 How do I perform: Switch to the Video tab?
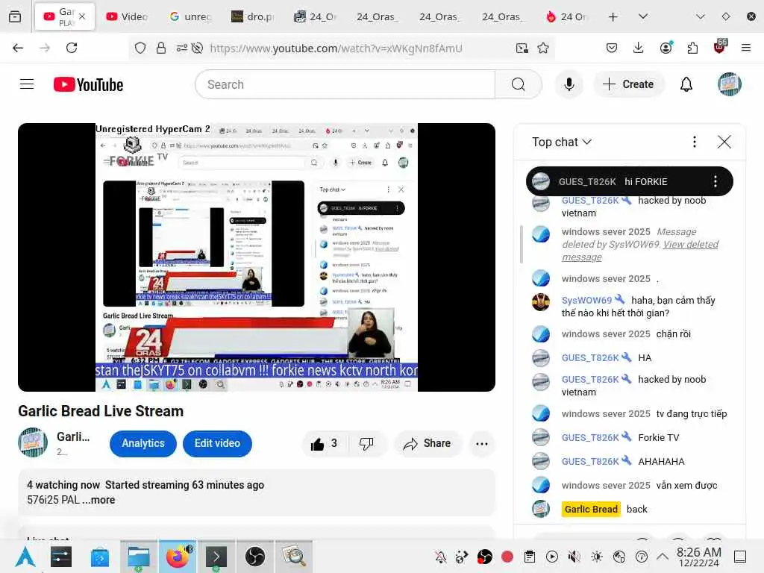[x=127, y=17]
